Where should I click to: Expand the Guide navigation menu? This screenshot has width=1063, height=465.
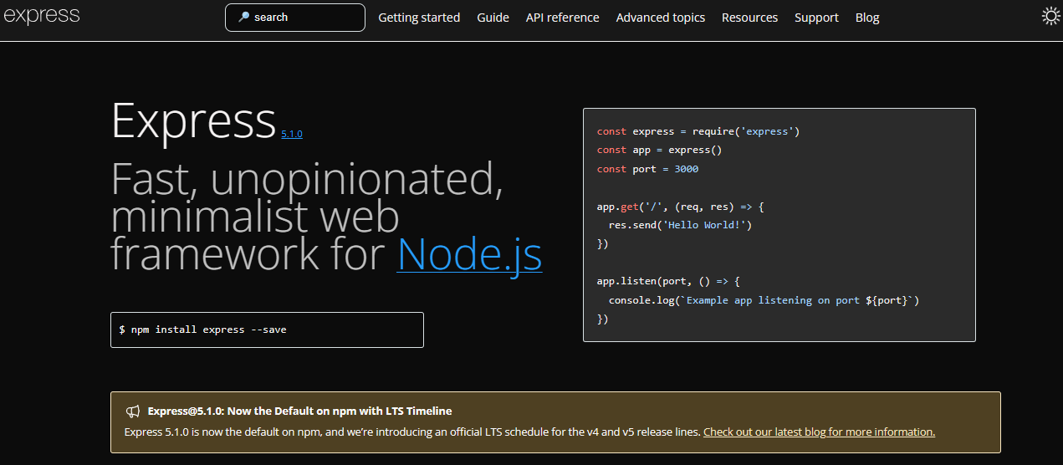click(x=493, y=18)
